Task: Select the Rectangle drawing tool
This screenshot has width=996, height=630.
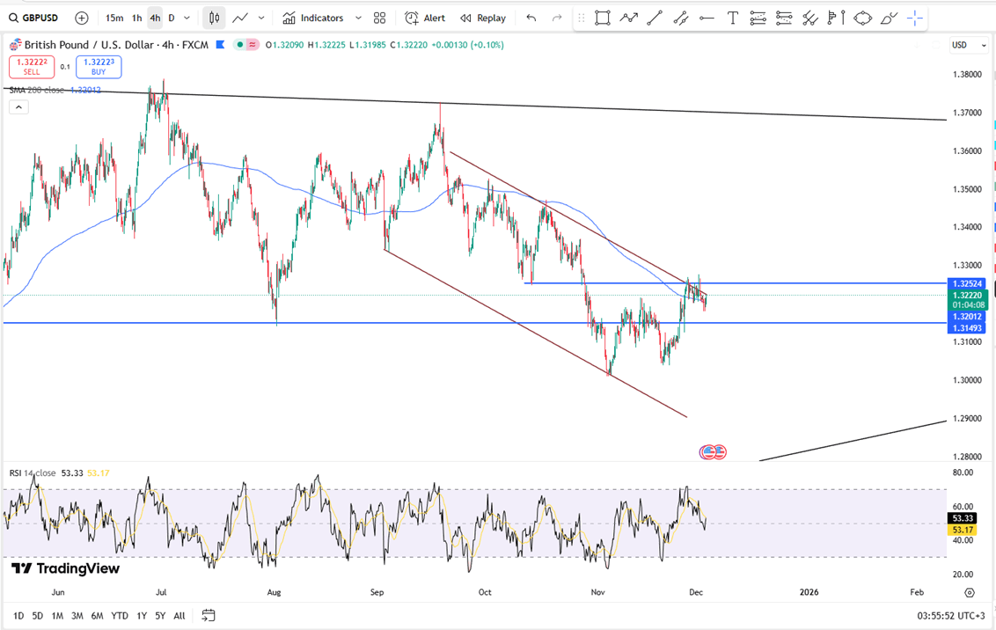Action: (x=602, y=18)
